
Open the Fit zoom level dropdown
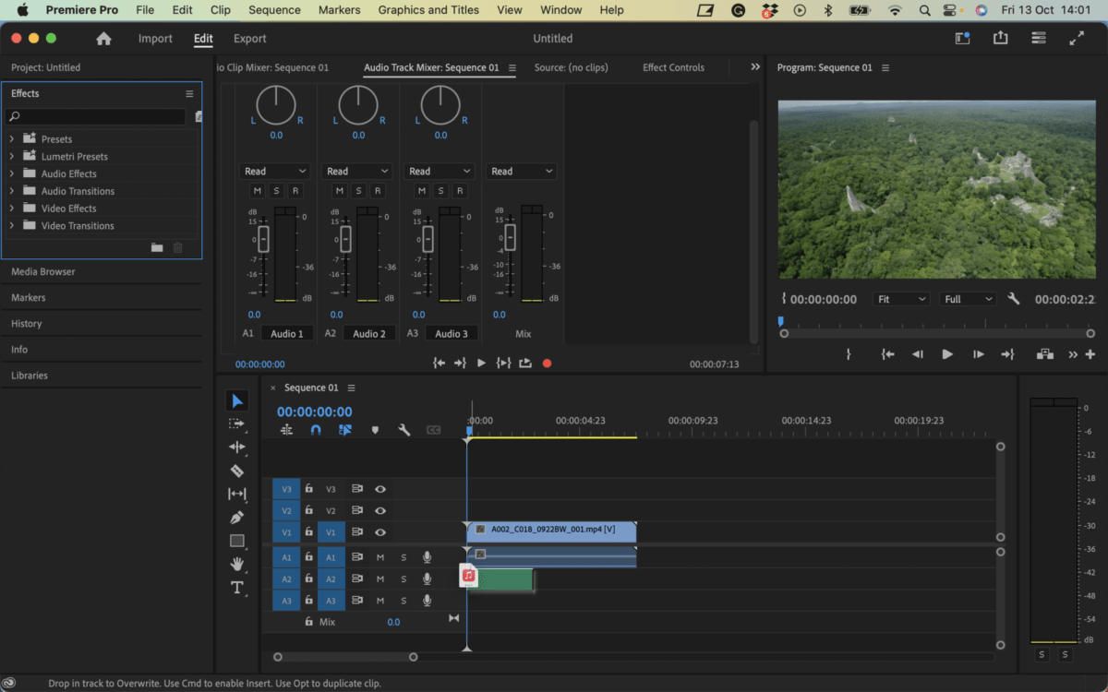pyautogui.click(x=902, y=300)
